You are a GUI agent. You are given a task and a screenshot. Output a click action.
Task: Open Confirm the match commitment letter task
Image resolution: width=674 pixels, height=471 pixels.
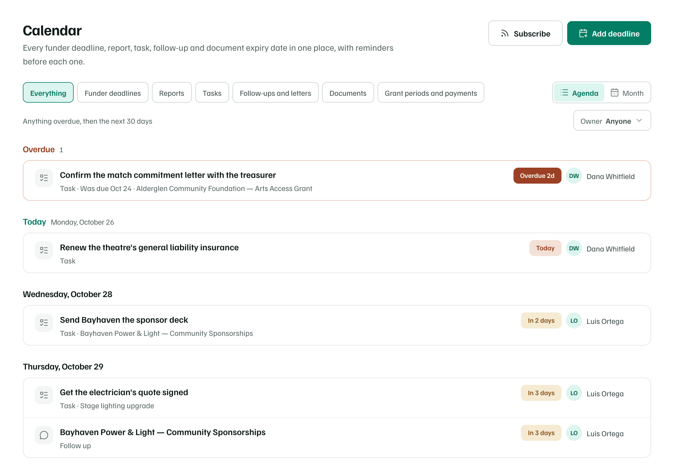click(337, 180)
